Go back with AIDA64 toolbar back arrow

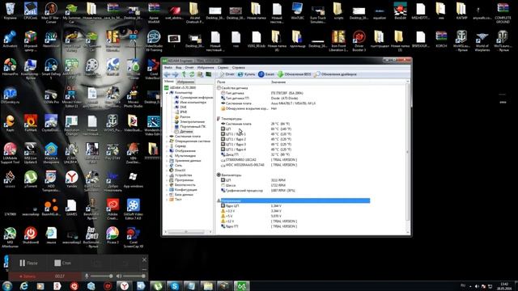[168, 74]
